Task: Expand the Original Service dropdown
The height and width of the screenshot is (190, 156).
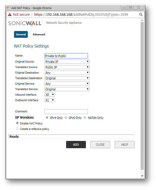Action: click(x=67, y=84)
